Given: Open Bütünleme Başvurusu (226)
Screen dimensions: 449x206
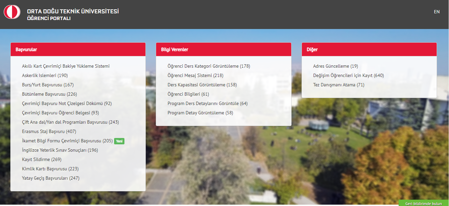Looking at the screenshot, I should (49, 94).
